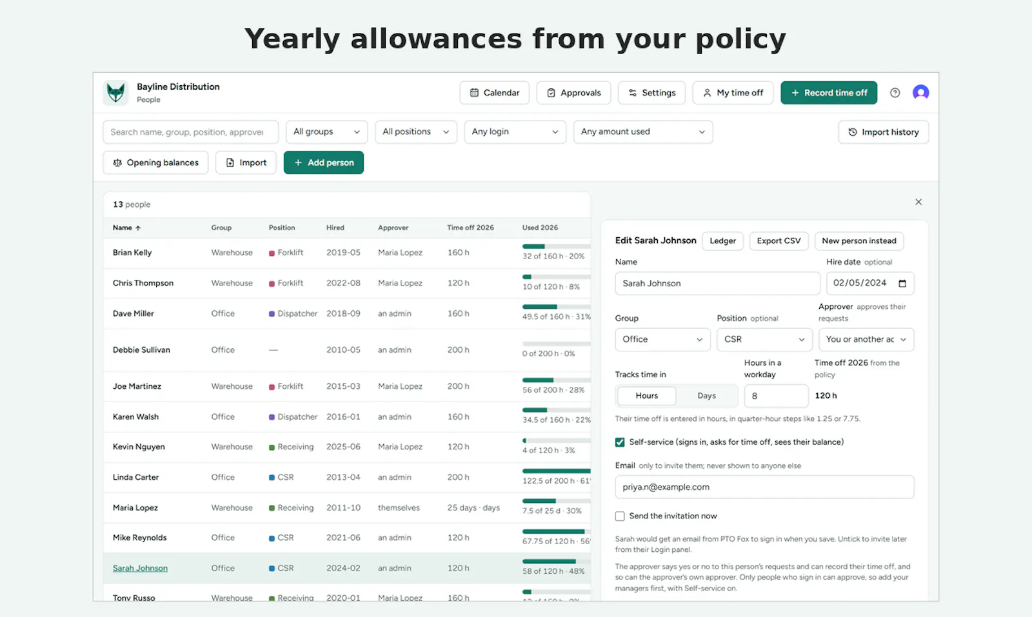Click New person instead

click(x=859, y=241)
